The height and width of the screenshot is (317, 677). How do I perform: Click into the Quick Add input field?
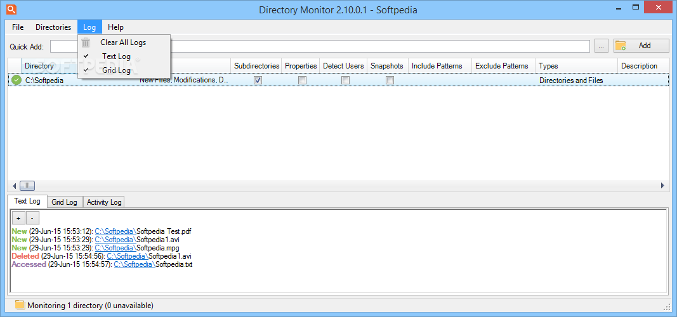click(x=320, y=46)
